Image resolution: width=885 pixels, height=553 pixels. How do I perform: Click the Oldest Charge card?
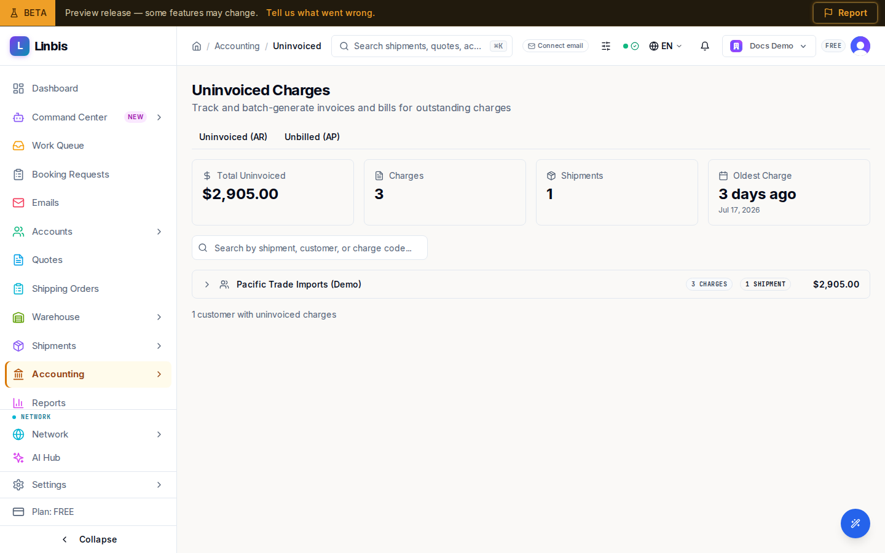789,192
